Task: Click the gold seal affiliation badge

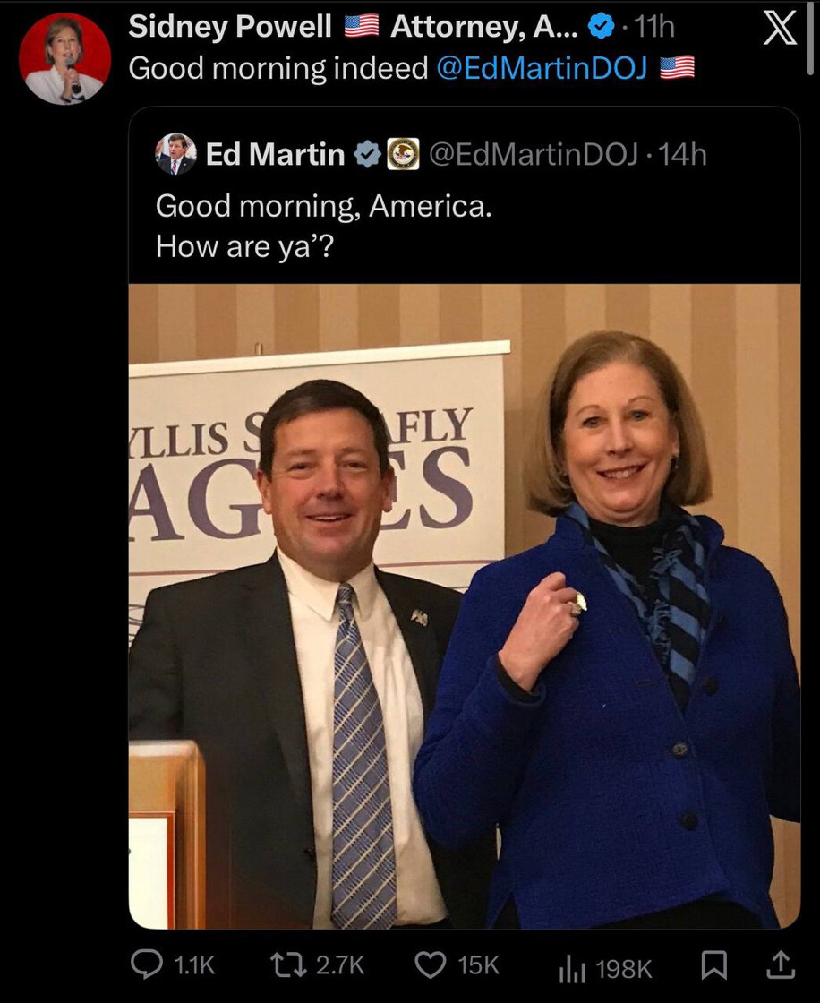Action: click(x=404, y=155)
